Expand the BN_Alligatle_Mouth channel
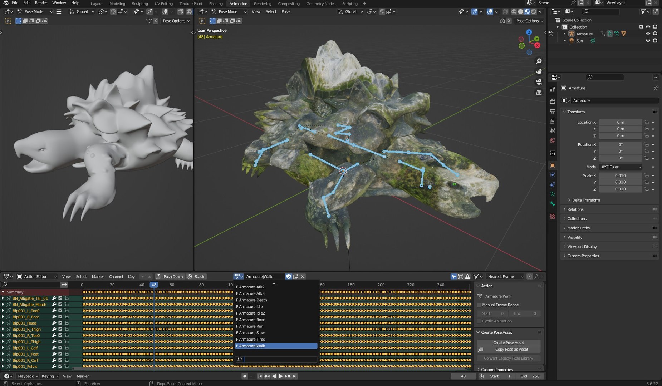This screenshot has width=662, height=386. click(3, 305)
